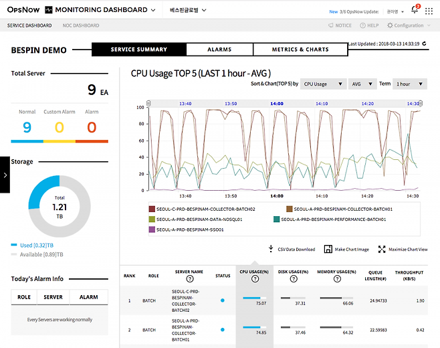Click the Maximize Chart View icon

[x=382, y=249]
